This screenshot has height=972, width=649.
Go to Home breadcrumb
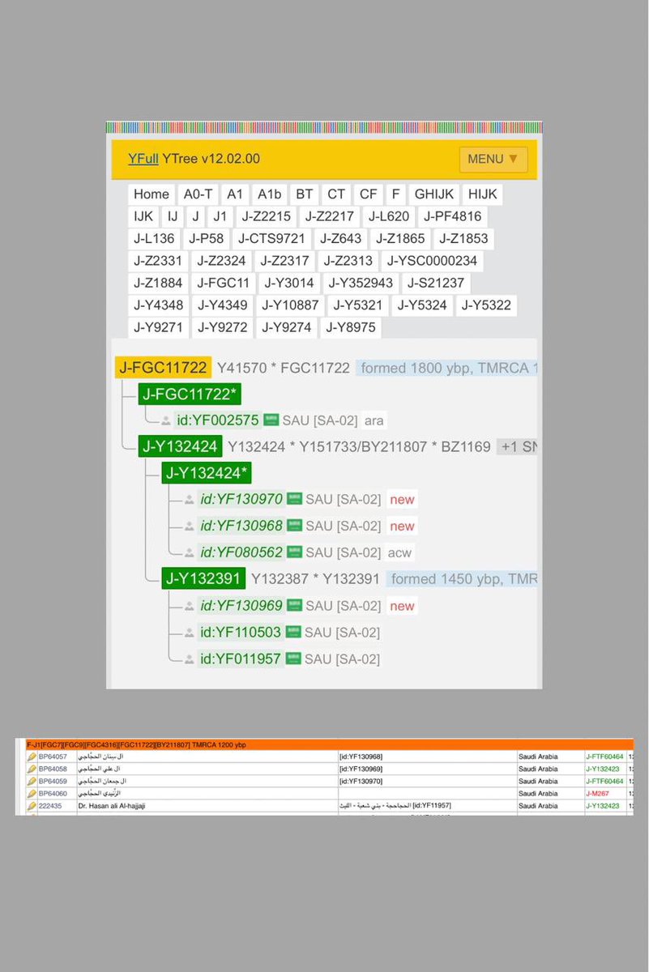tap(152, 194)
